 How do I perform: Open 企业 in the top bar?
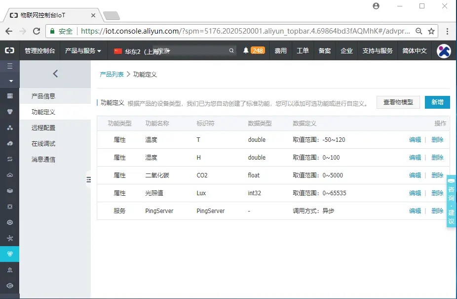click(x=346, y=50)
